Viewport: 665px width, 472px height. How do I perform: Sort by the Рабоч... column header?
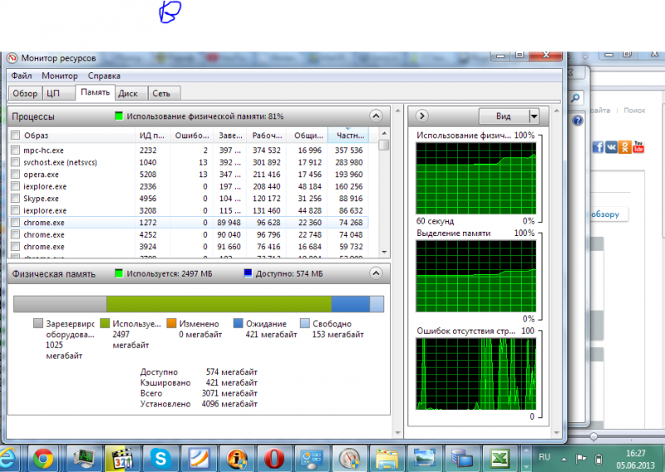(x=267, y=135)
